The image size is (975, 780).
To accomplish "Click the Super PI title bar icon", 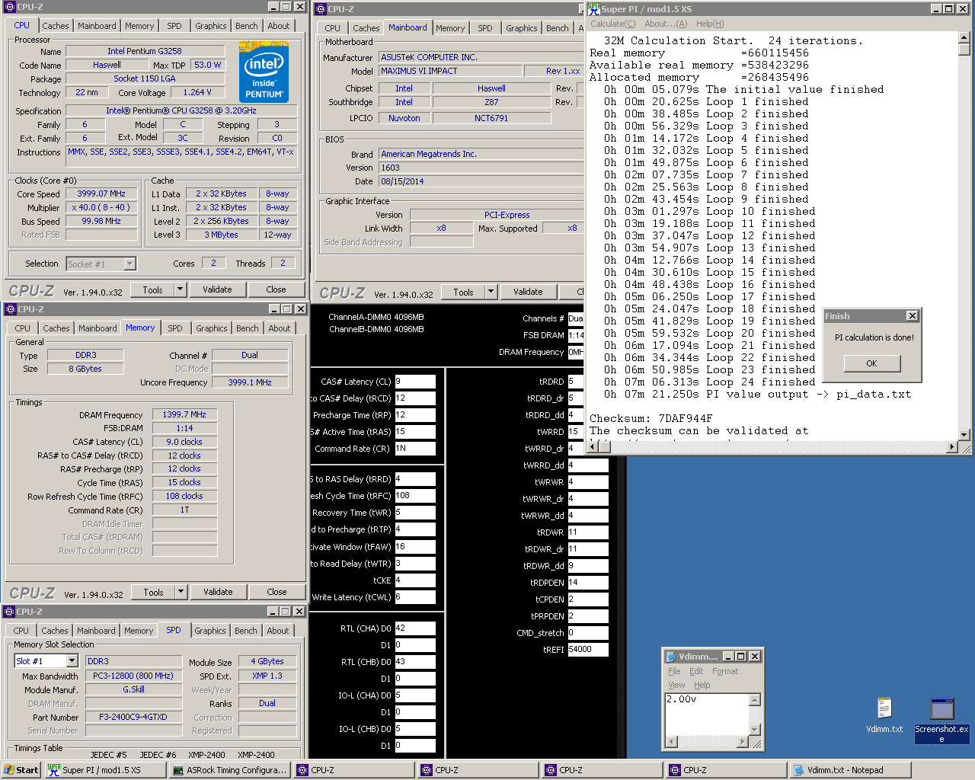I will (593, 9).
